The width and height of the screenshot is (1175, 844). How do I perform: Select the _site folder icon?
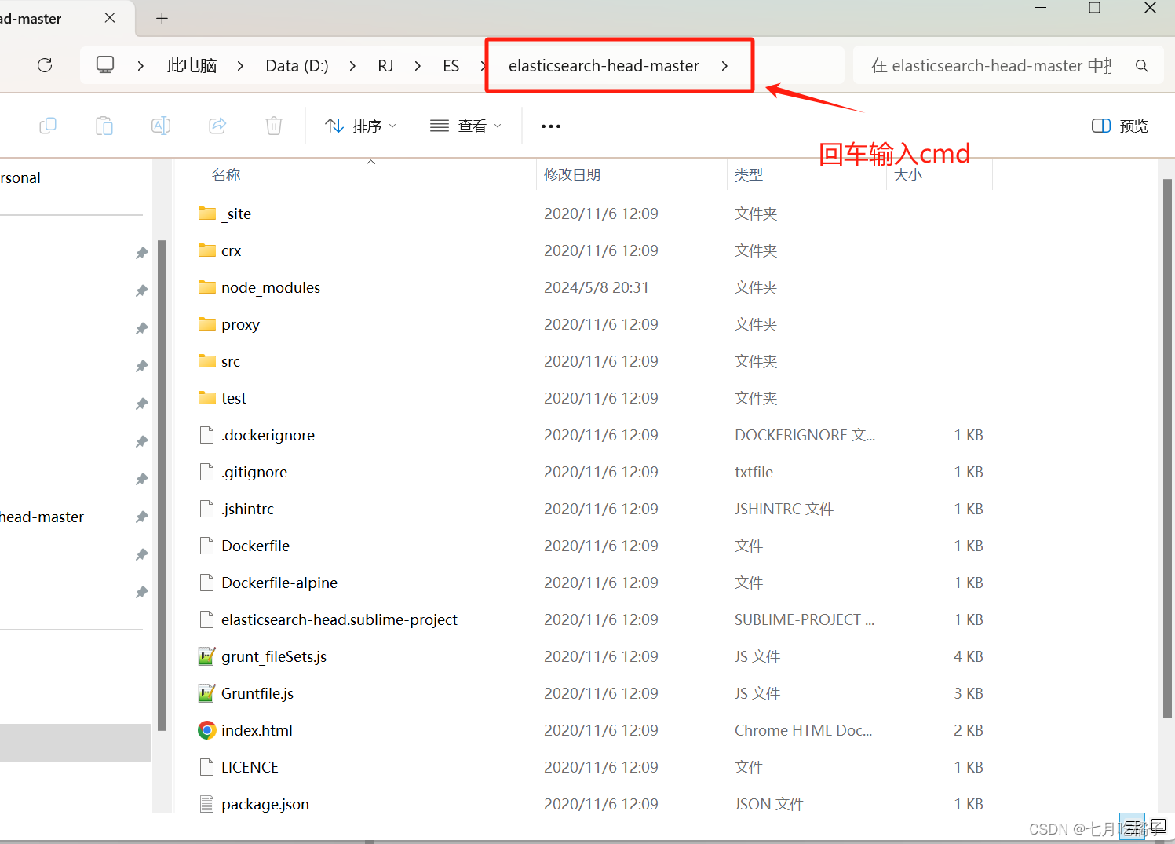click(207, 214)
